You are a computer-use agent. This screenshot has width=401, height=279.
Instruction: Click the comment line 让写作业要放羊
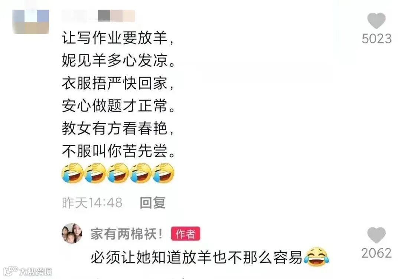pyautogui.click(x=118, y=38)
